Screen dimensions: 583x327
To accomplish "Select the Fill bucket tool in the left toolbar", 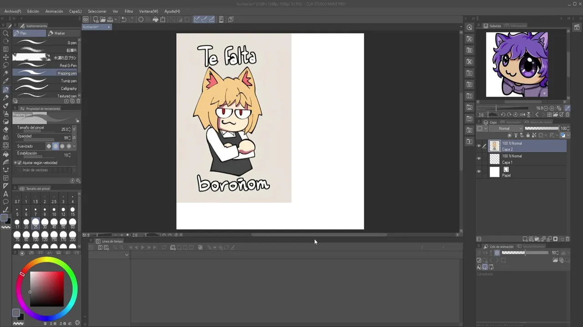I will click(6, 154).
